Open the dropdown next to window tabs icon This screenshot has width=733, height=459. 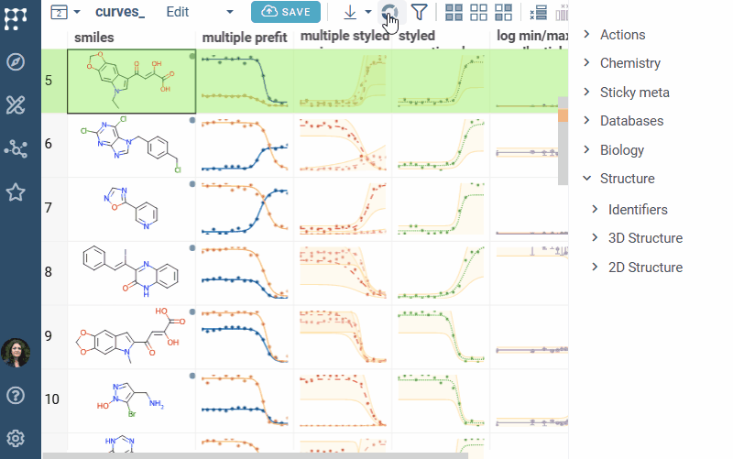77,12
